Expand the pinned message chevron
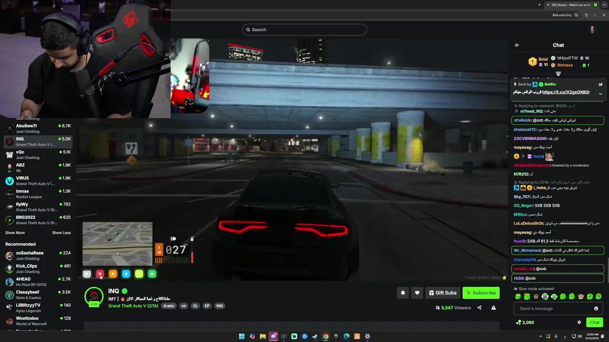609x342 pixels. (x=600, y=94)
